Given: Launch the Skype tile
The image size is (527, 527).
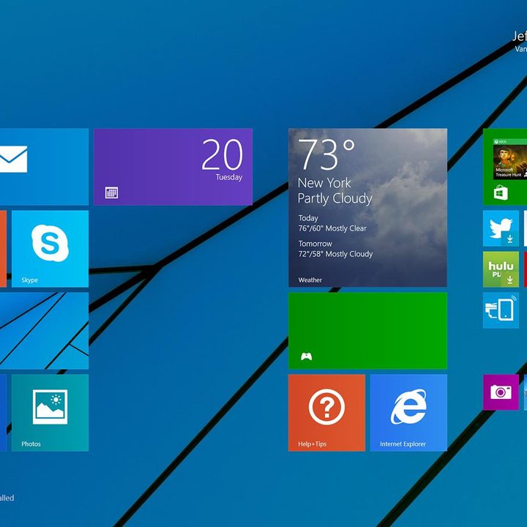Looking at the screenshot, I should point(50,249).
